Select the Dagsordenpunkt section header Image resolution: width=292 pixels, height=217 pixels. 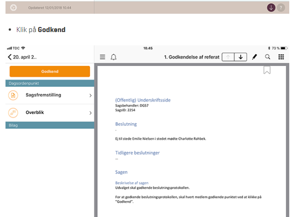[x=49, y=83]
